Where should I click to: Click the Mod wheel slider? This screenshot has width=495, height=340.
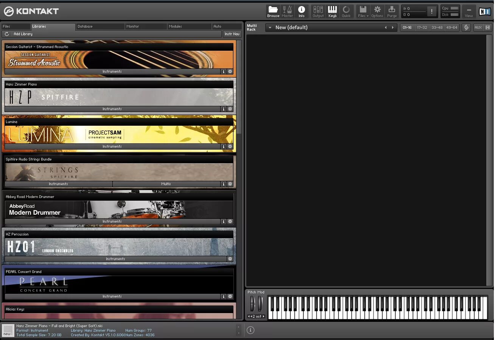[x=260, y=304]
